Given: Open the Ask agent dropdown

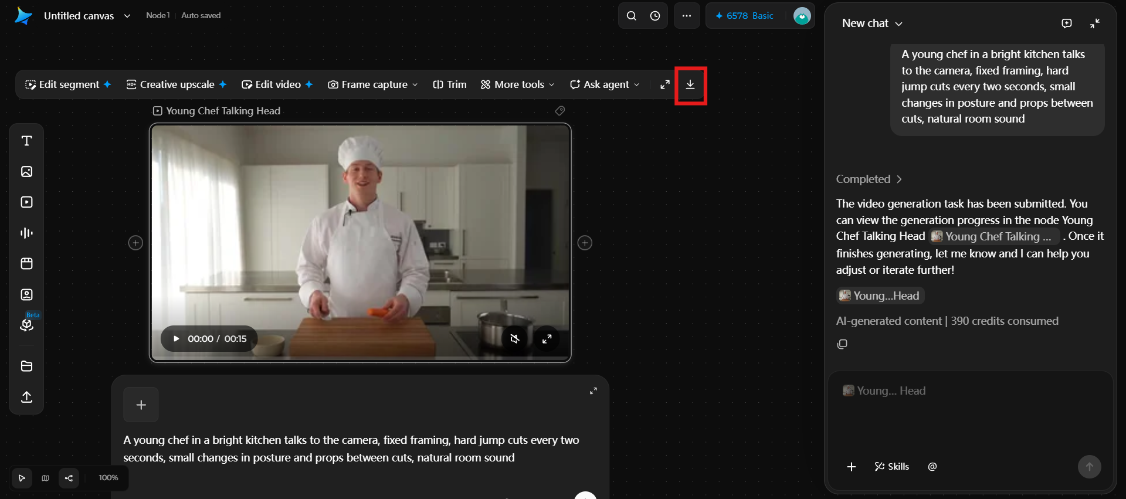Looking at the screenshot, I should pyautogui.click(x=605, y=84).
